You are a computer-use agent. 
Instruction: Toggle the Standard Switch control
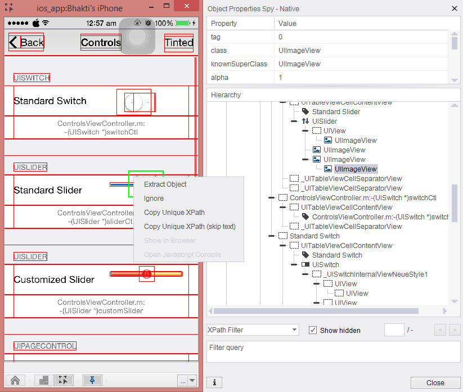pyautogui.click(x=134, y=102)
